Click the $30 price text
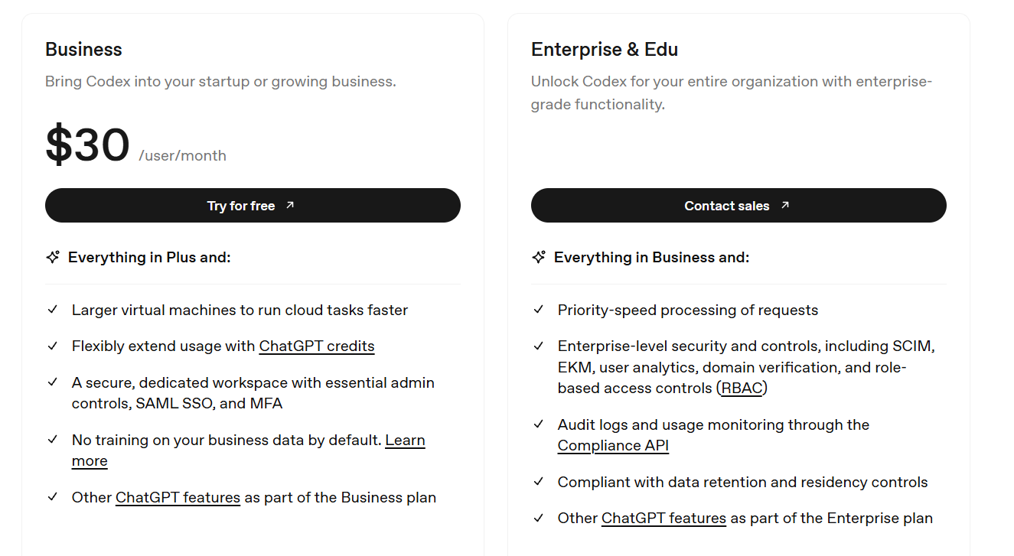 point(87,146)
